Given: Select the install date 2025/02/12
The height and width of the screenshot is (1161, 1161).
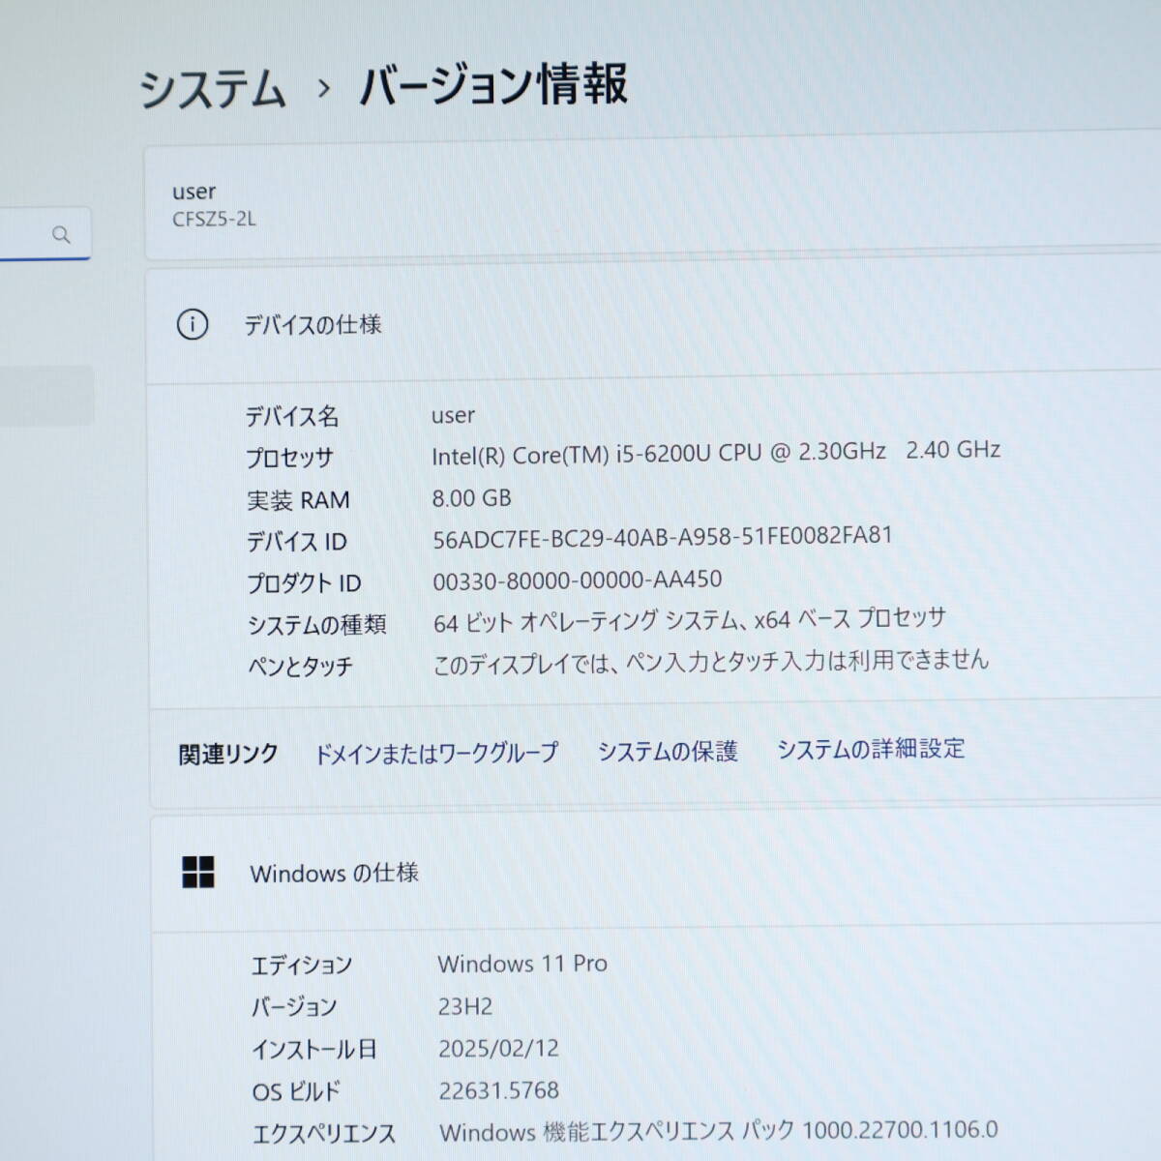Looking at the screenshot, I should (x=498, y=1049).
